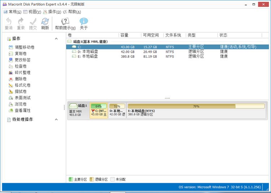Viewport: 271px width, 193px height.
Task: Choose Format Volume (格式化卷) operation
Action: (20, 85)
